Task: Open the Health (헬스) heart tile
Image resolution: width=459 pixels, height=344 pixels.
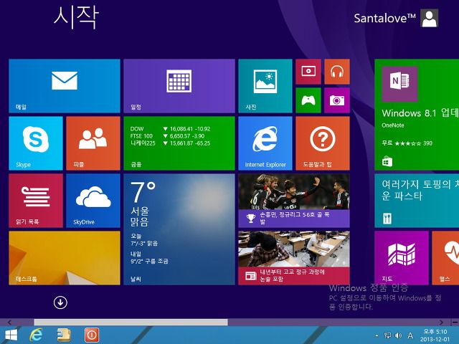Action: point(445,258)
